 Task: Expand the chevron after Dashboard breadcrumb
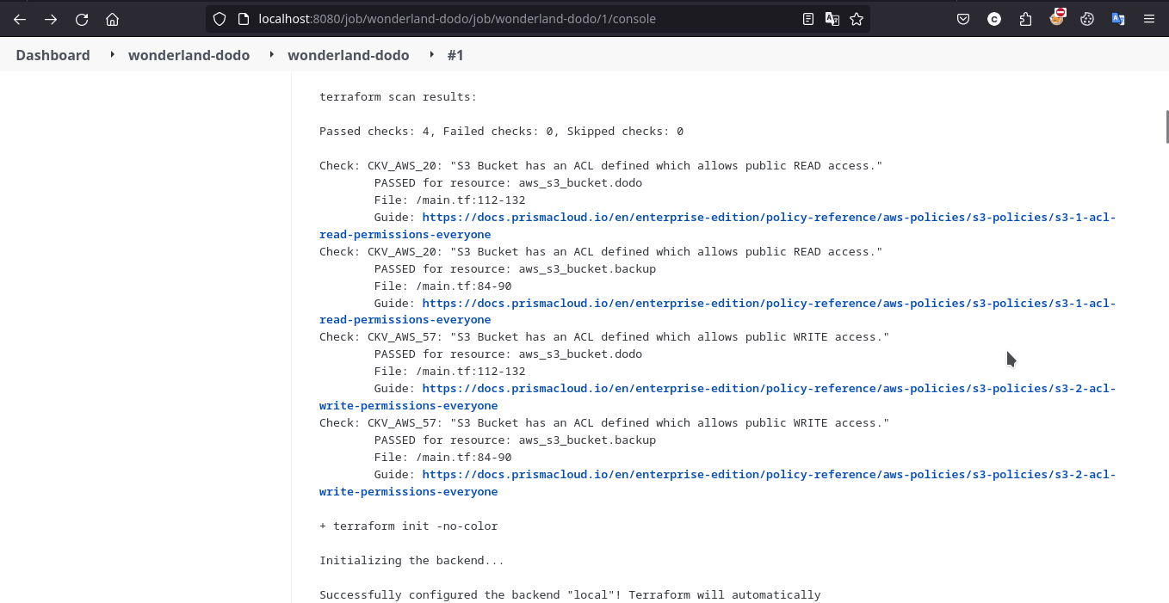(x=112, y=55)
